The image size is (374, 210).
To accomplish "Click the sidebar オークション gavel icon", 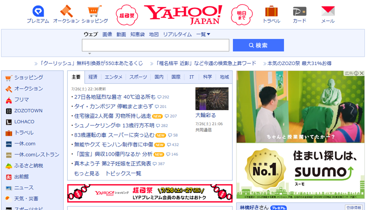I will coord(9,89).
